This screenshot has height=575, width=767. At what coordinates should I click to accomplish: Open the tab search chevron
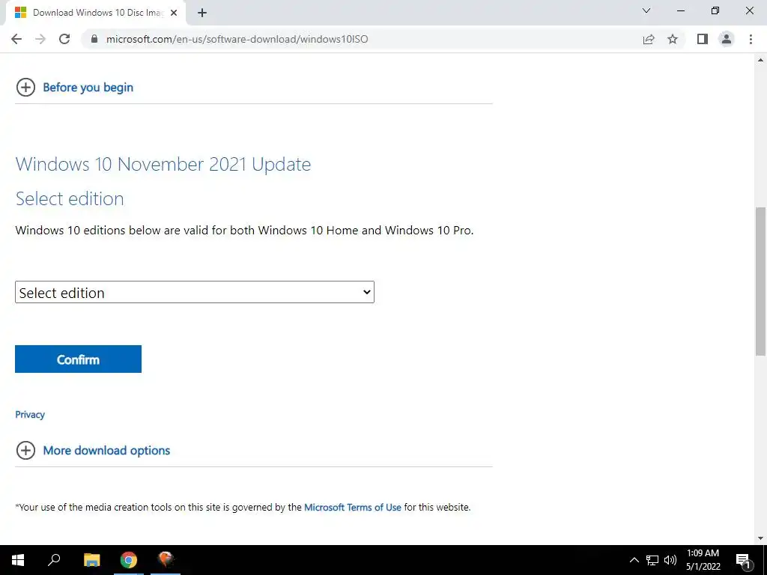pos(646,10)
